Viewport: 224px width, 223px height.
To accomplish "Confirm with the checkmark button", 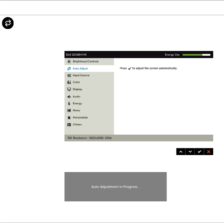I will click(x=199, y=152).
